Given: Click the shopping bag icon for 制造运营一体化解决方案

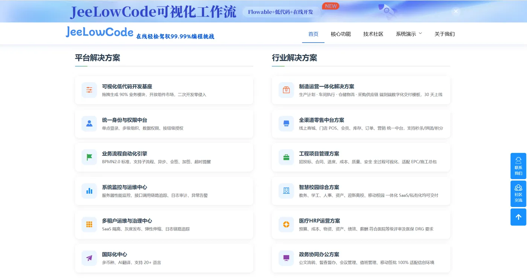Looking at the screenshot, I should [286, 90].
